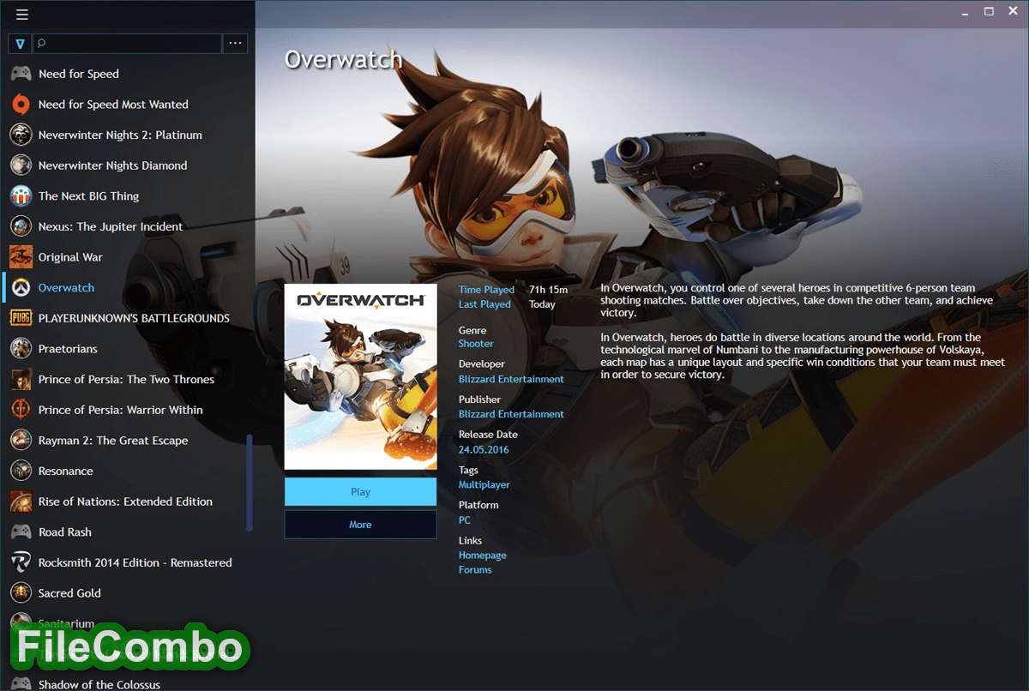Image resolution: width=1029 pixels, height=691 pixels.
Task: Click The Next BIG Thing game icon
Action: [x=21, y=196]
